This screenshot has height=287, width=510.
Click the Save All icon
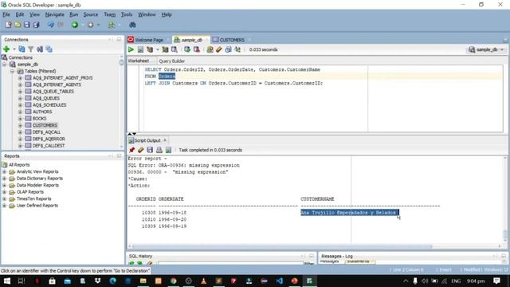(x=36, y=25)
